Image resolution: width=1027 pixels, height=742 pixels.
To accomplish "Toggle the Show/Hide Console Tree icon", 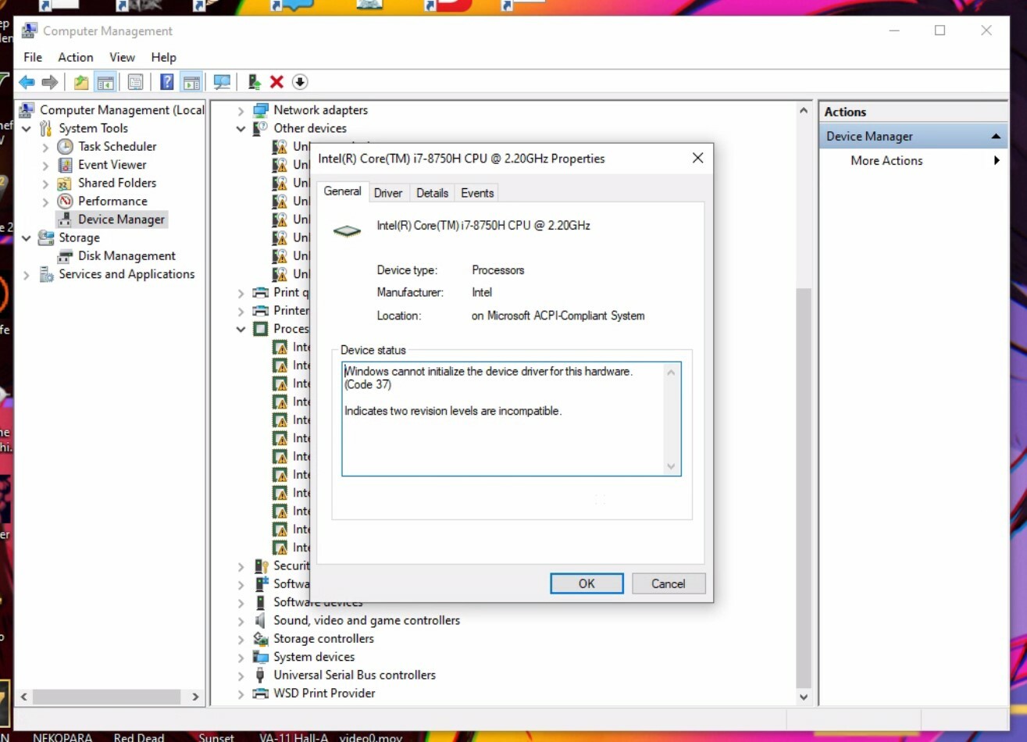I will pos(105,82).
